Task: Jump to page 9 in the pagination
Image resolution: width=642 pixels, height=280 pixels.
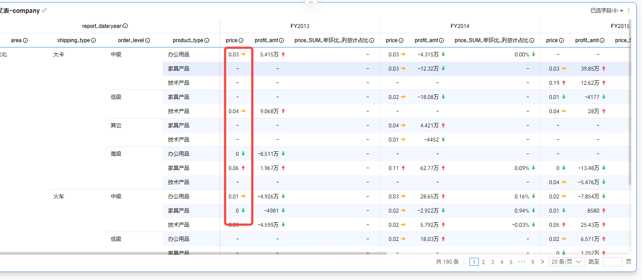Action: point(533,262)
